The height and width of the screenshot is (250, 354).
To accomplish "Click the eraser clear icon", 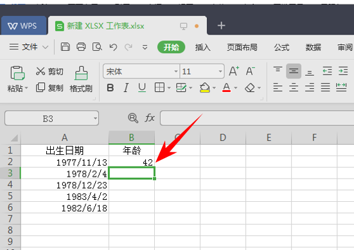I will (x=250, y=87).
